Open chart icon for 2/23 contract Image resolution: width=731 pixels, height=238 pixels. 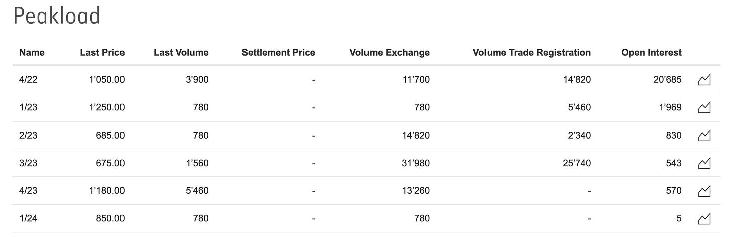click(x=704, y=135)
